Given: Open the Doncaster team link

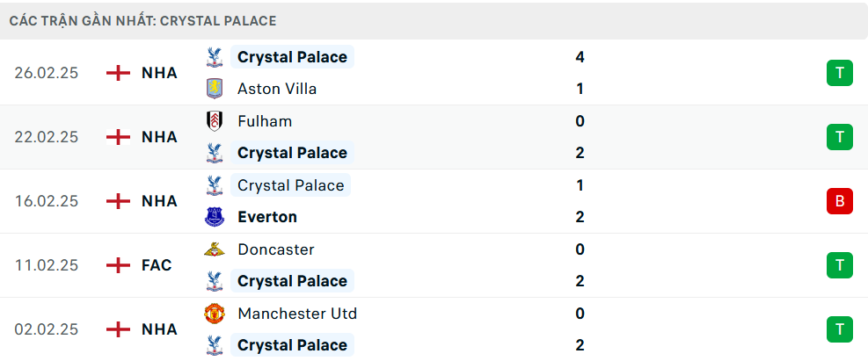Looking at the screenshot, I should [x=275, y=249].
